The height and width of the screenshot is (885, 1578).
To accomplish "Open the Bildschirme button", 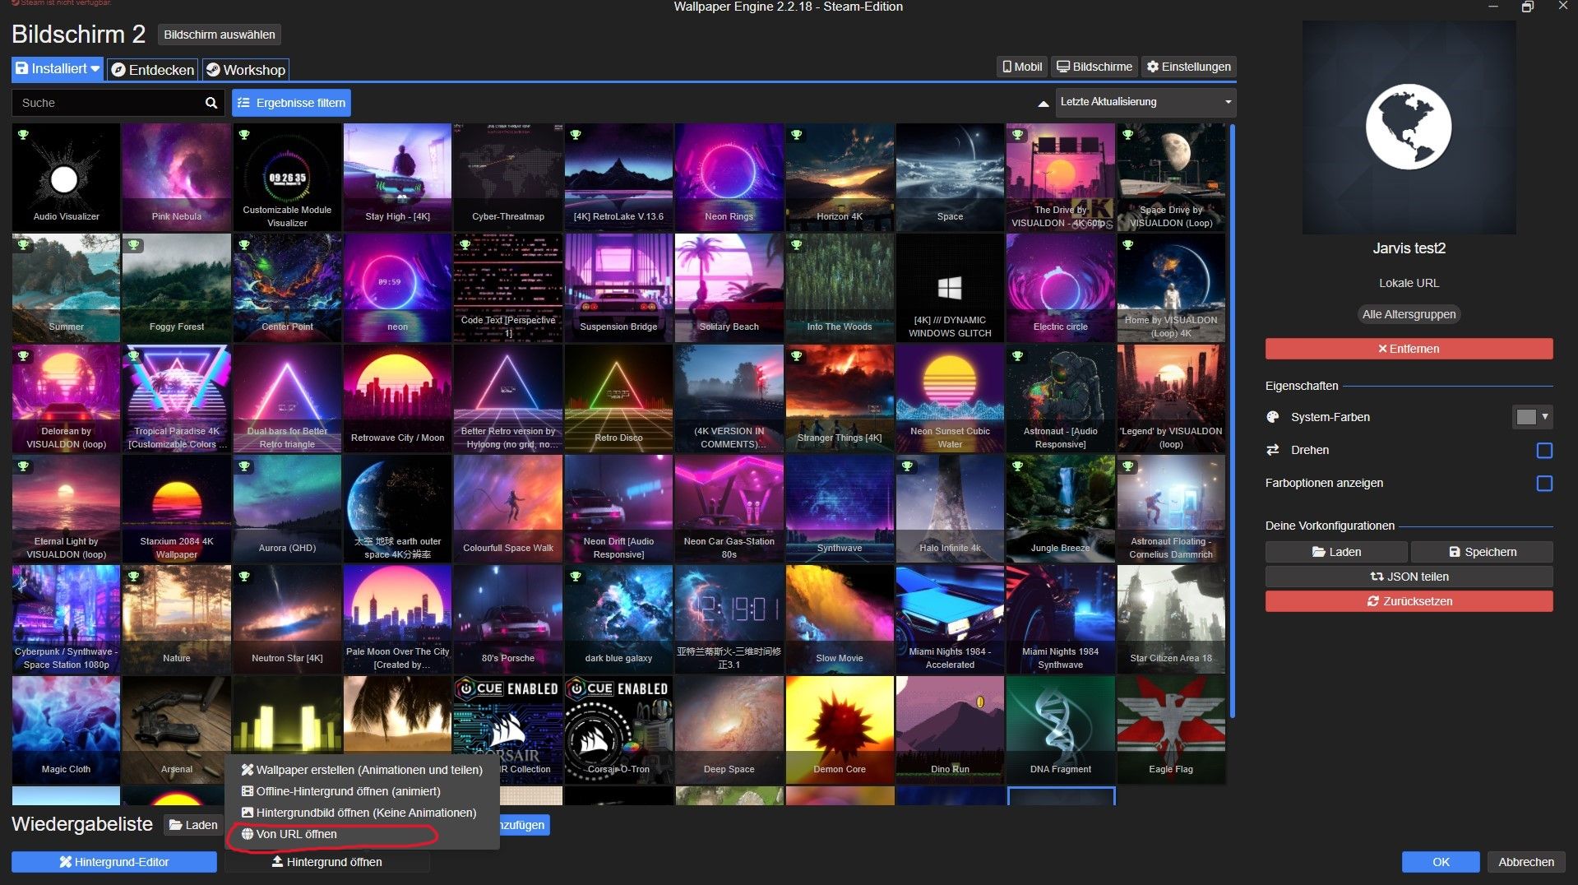I will (1094, 67).
